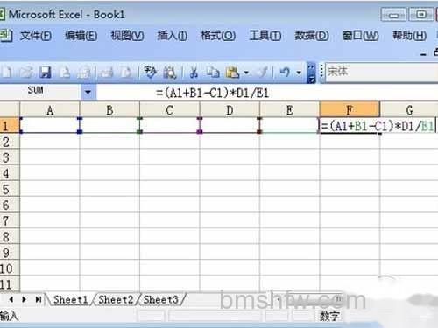Image resolution: width=438 pixels, height=328 pixels.
Task: Open the 宋体 font combo box
Action: (381, 72)
